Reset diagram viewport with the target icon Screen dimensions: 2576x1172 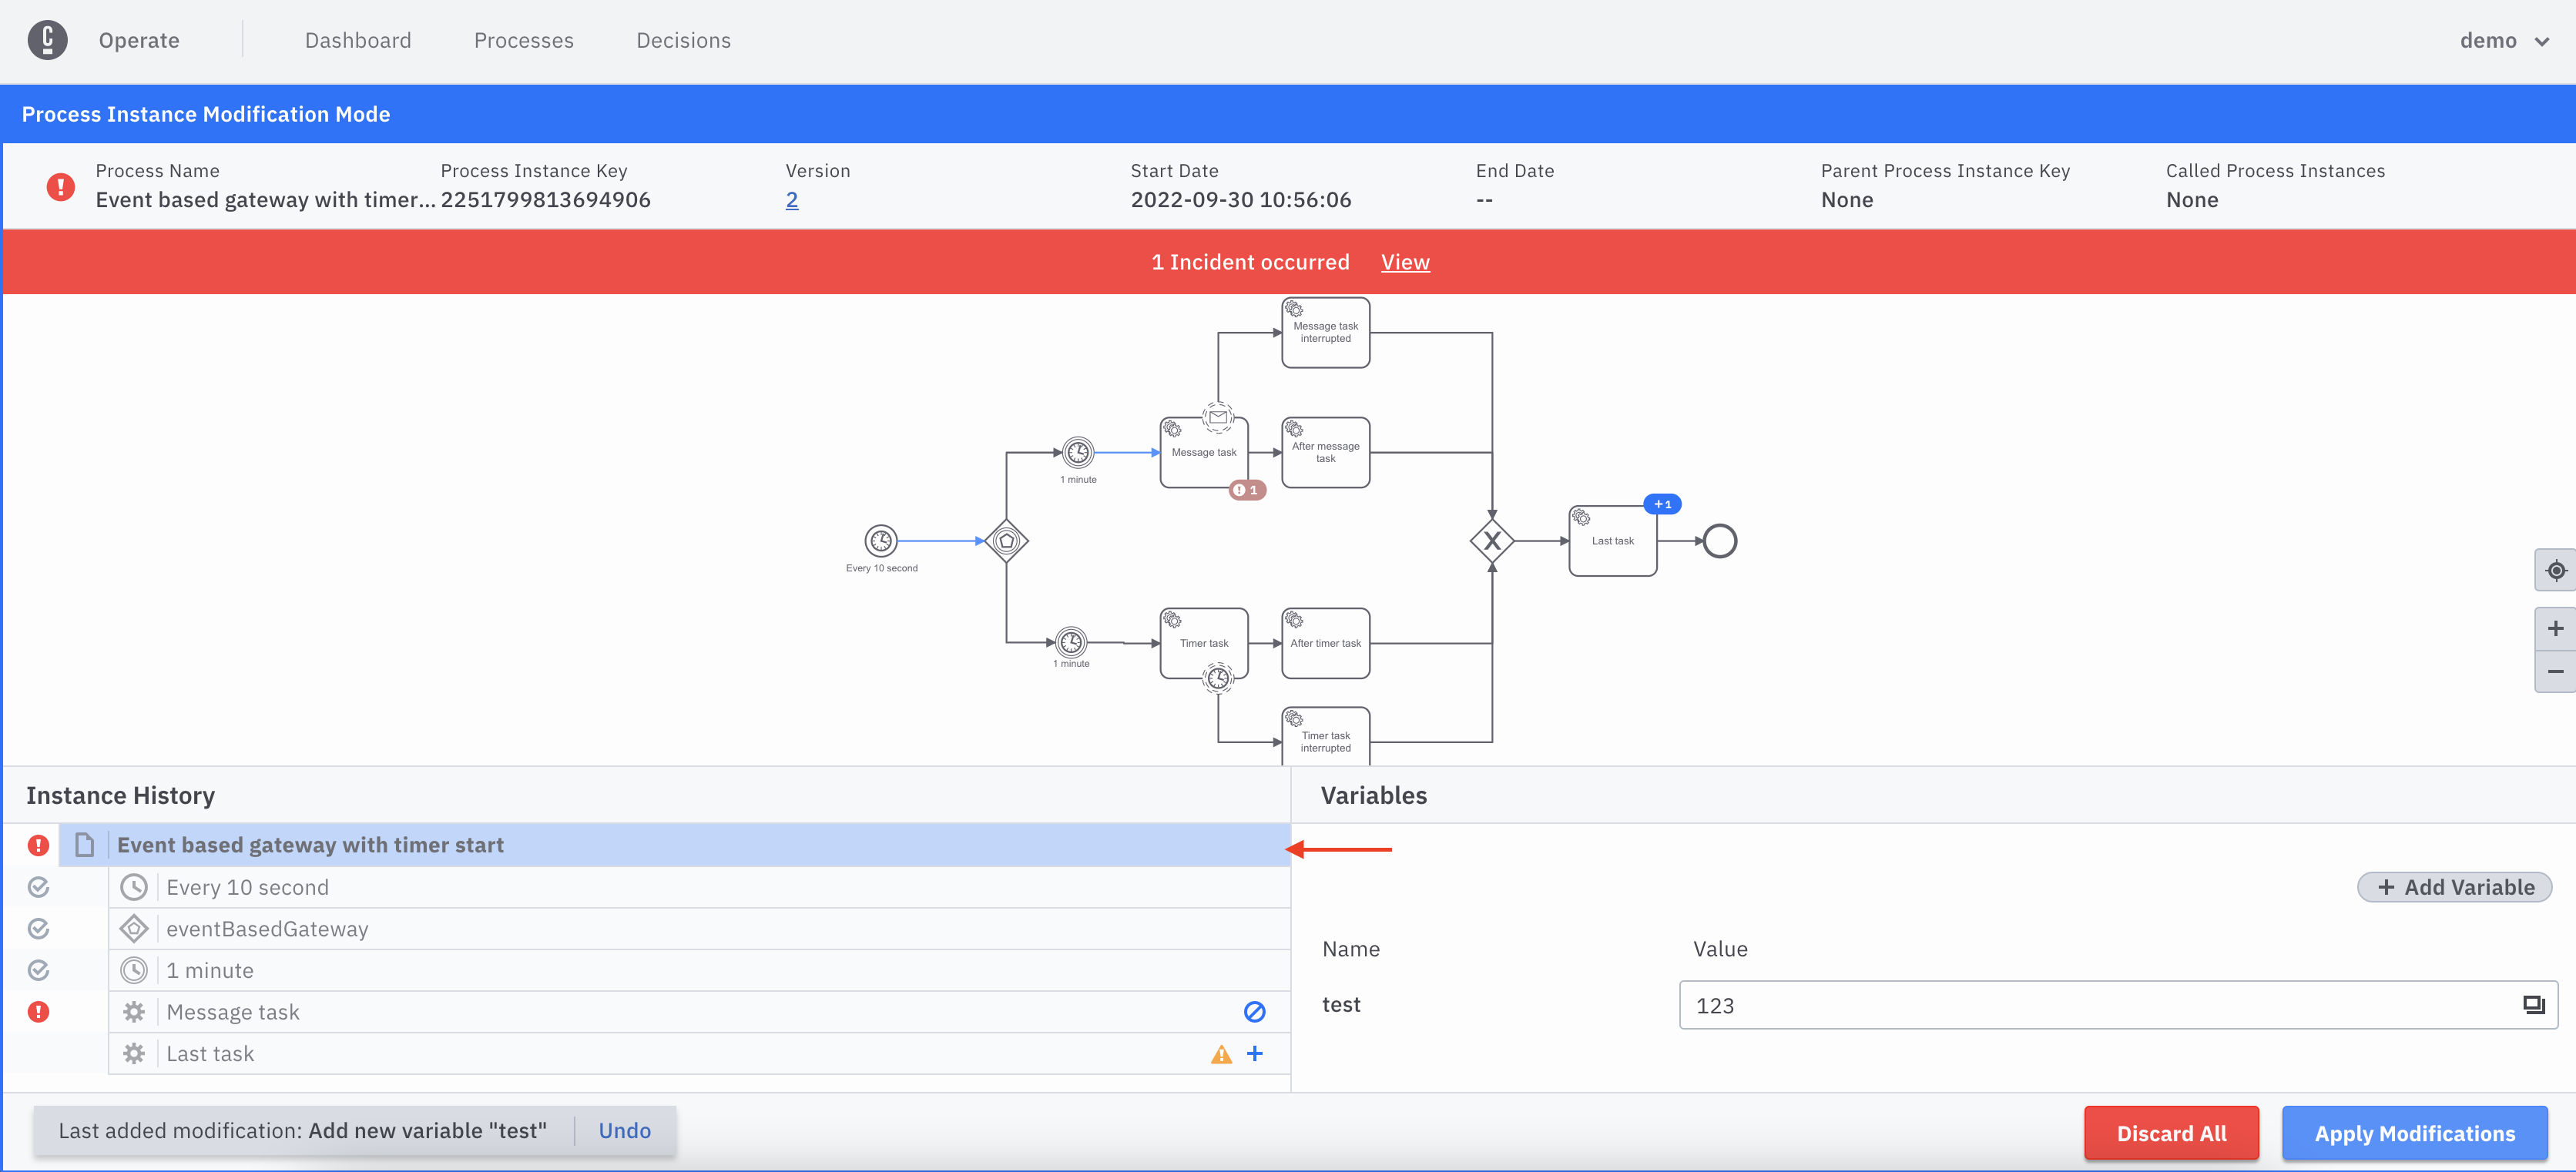[x=2555, y=570]
